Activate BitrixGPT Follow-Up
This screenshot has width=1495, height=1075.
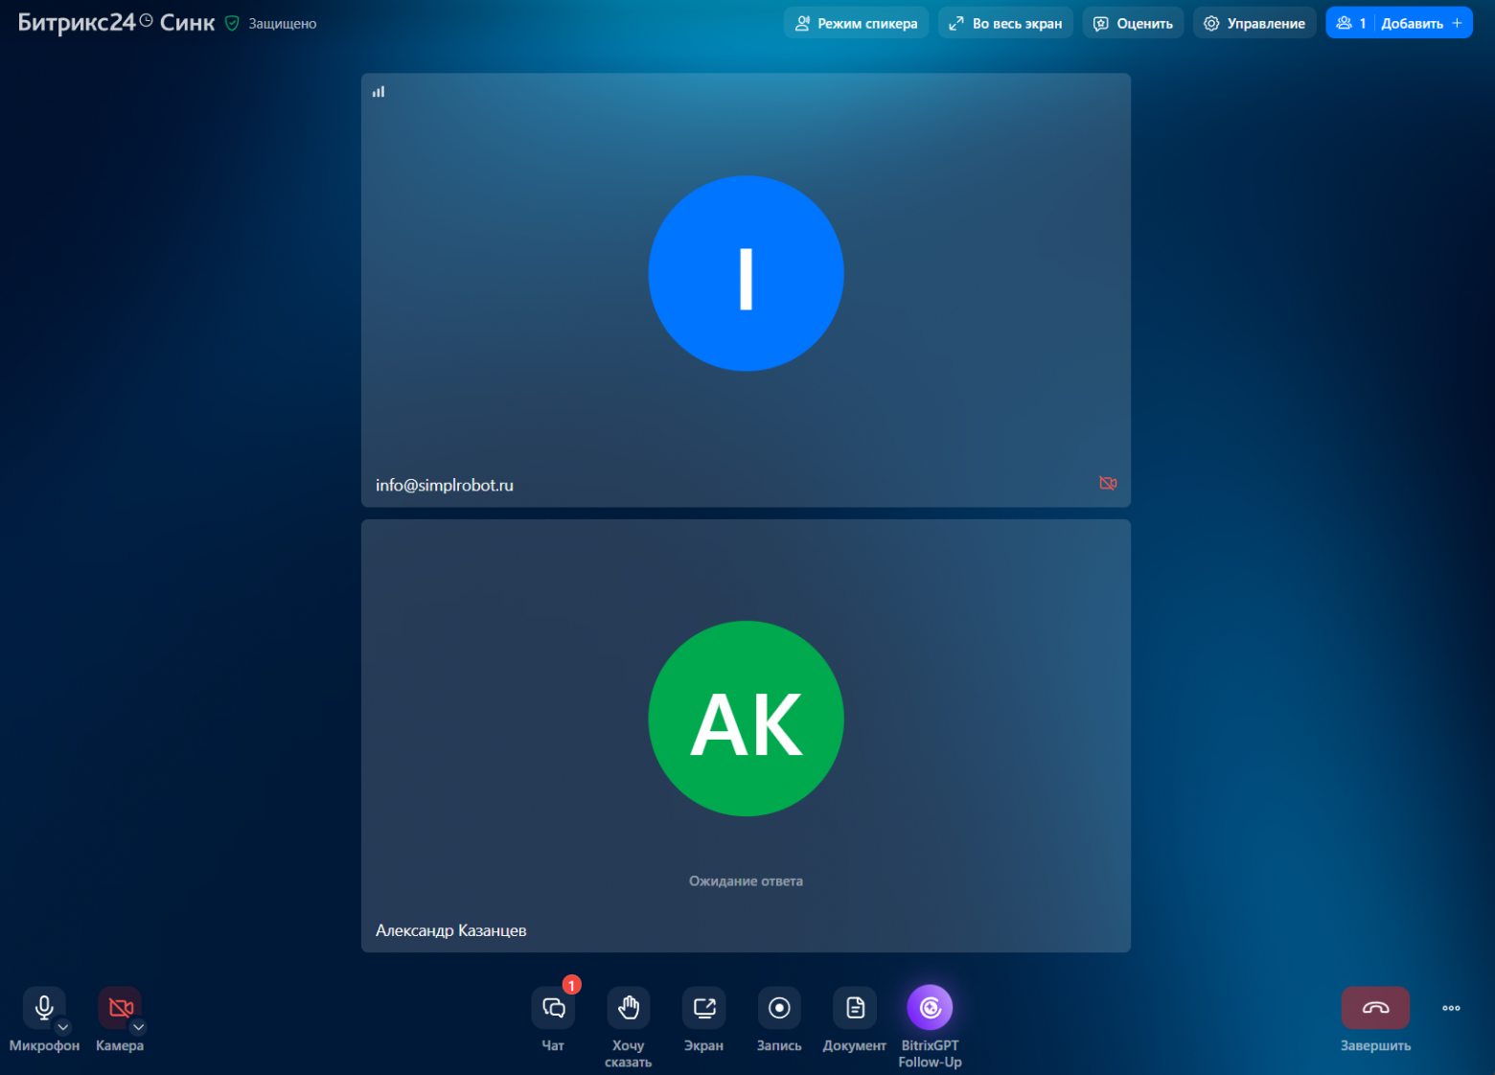click(930, 1008)
